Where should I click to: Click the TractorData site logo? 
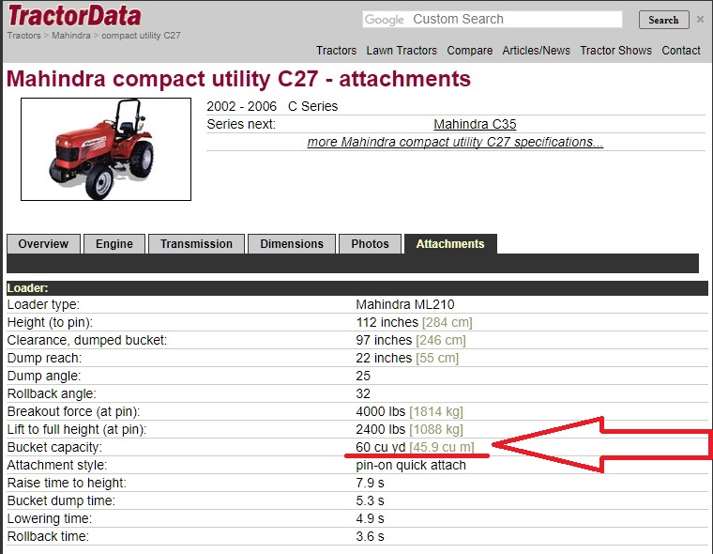point(75,16)
